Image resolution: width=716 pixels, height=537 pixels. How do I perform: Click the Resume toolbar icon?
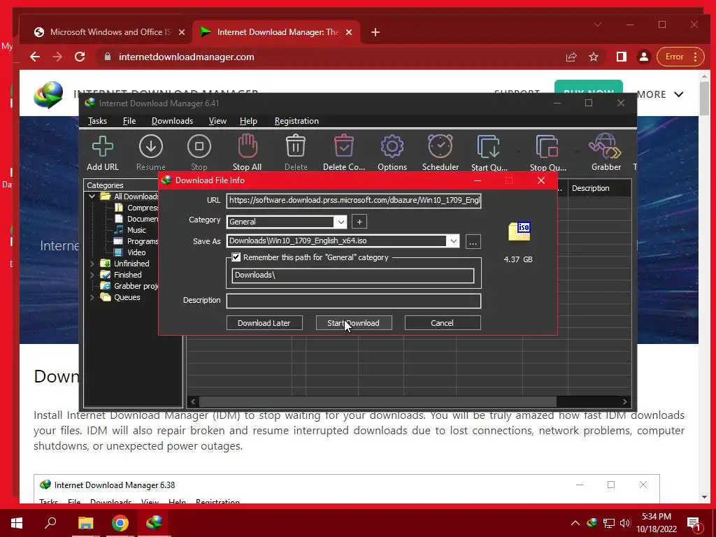pyautogui.click(x=151, y=147)
